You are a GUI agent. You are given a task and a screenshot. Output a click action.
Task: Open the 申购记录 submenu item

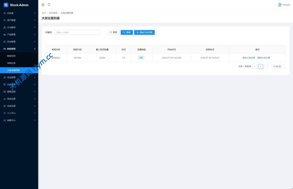(x=11, y=63)
